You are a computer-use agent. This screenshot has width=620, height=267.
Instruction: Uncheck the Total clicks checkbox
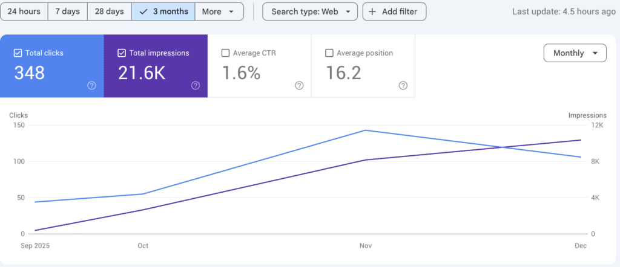point(18,53)
